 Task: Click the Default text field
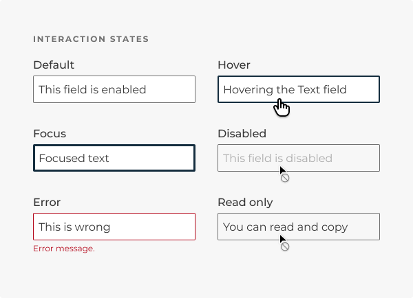tap(114, 89)
